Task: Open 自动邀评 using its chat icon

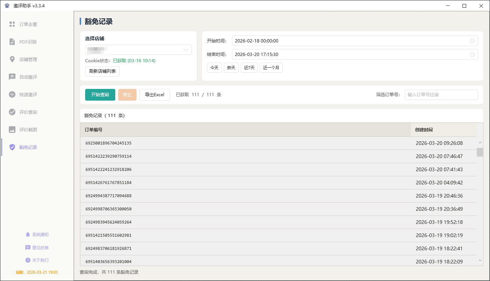Action: (x=12, y=77)
